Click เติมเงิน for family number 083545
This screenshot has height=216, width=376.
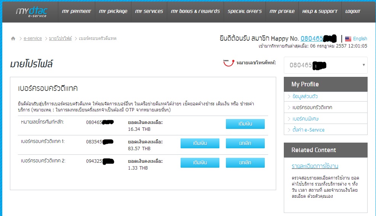pos(200,143)
